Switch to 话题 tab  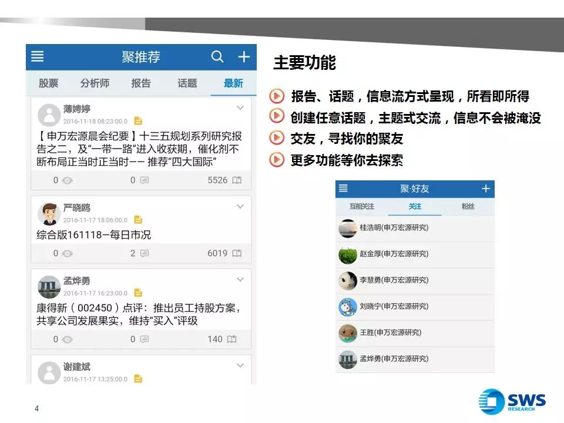click(x=187, y=83)
